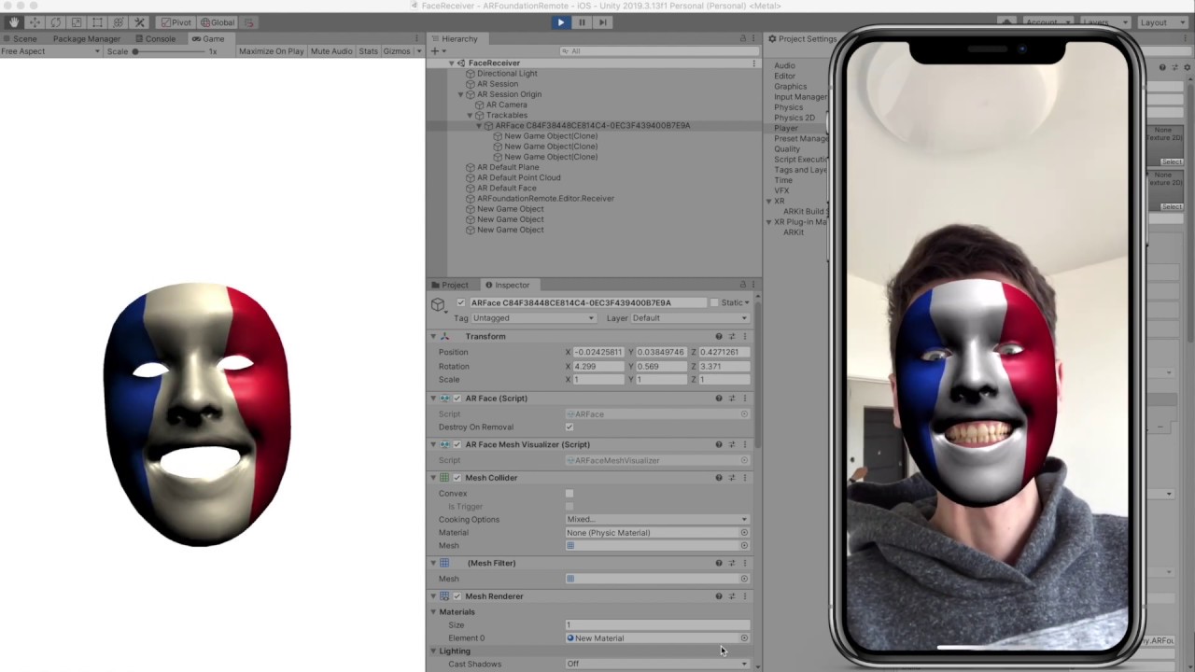
Task: Open the custom editor tools button
Action: (x=139, y=22)
